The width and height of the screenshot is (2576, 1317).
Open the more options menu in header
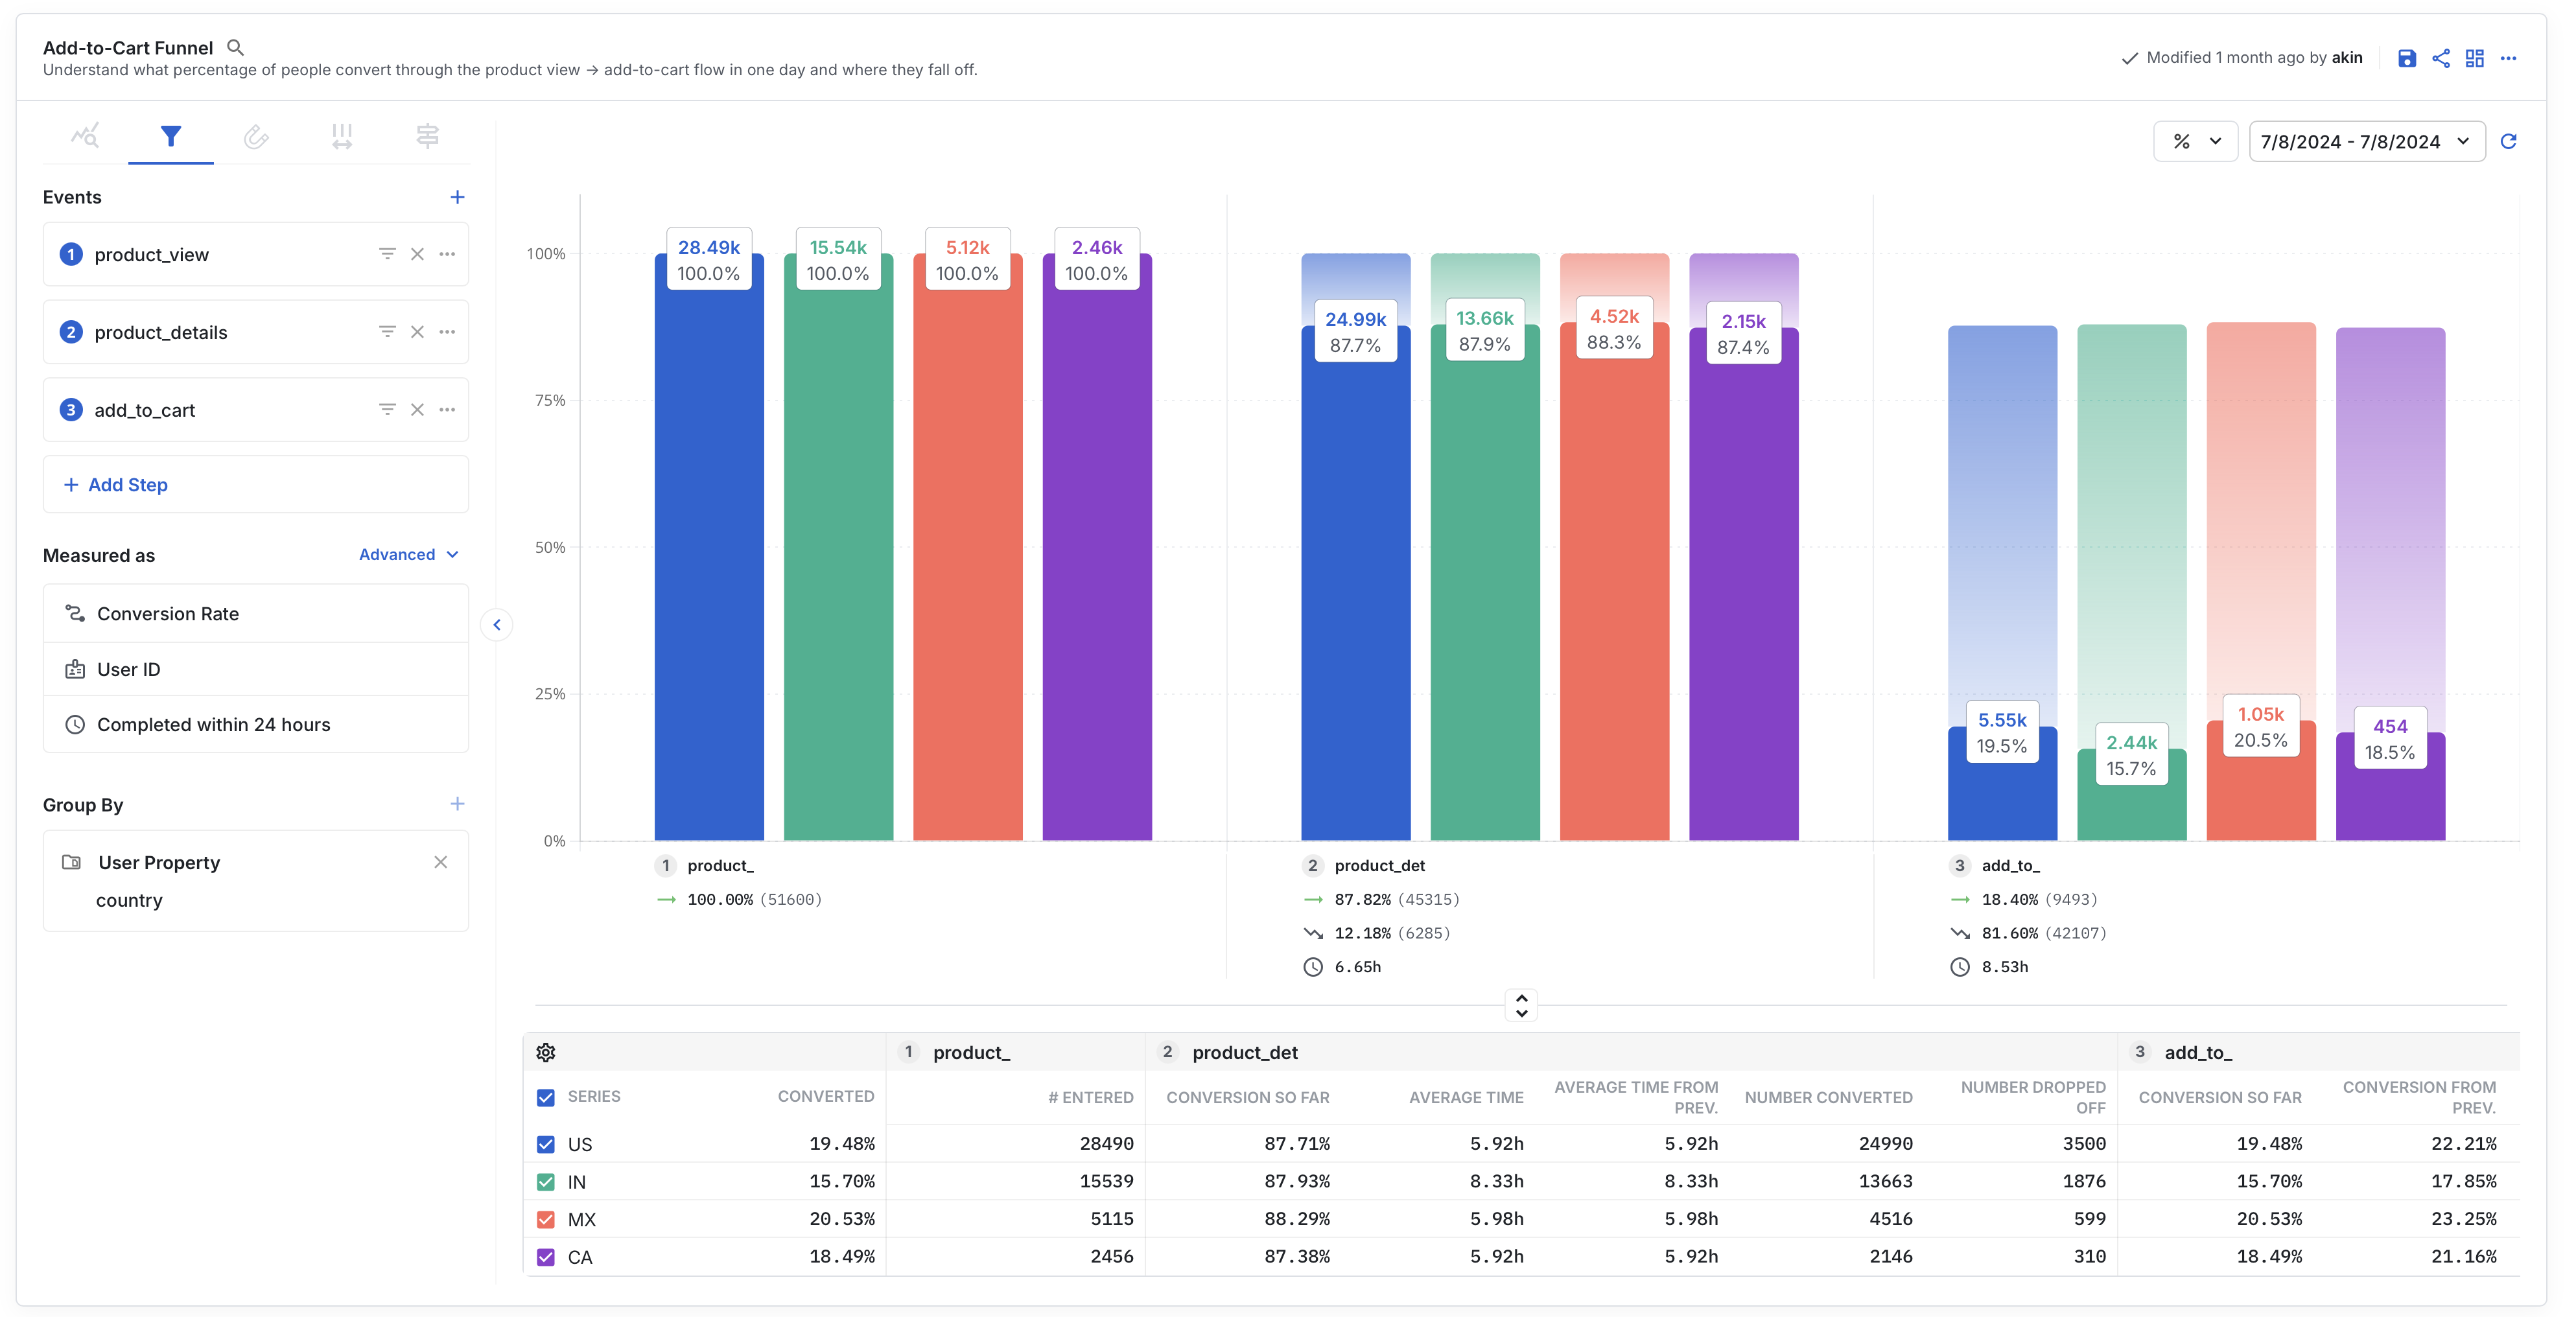click(x=2508, y=58)
